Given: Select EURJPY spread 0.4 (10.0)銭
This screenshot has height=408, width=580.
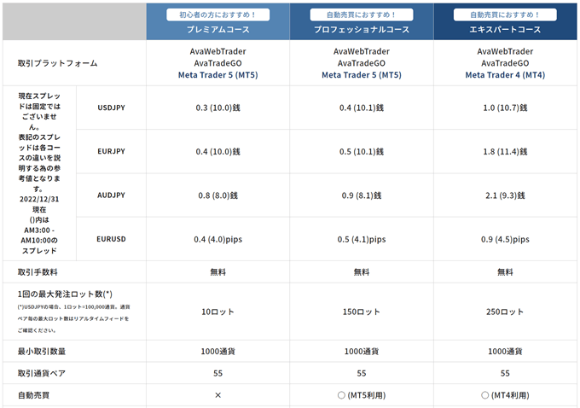Looking at the screenshot, I should point(217,151).
